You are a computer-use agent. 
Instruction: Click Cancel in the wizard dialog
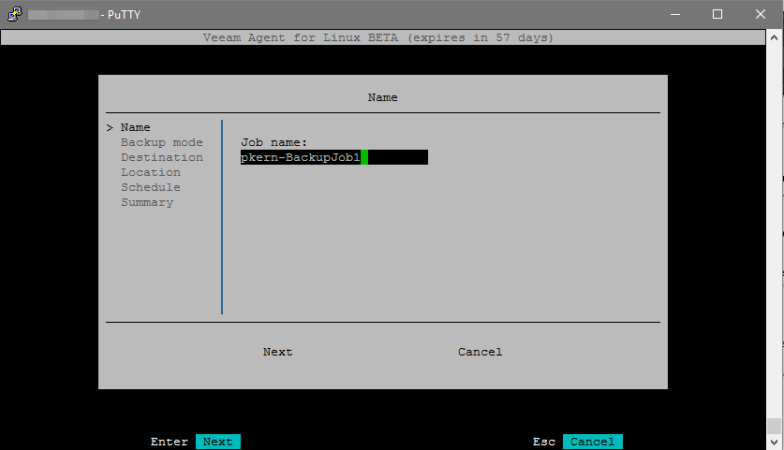(x=480, y=352)
